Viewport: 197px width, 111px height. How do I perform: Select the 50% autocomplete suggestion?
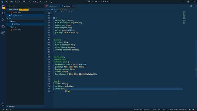click(x=92, y=91)
